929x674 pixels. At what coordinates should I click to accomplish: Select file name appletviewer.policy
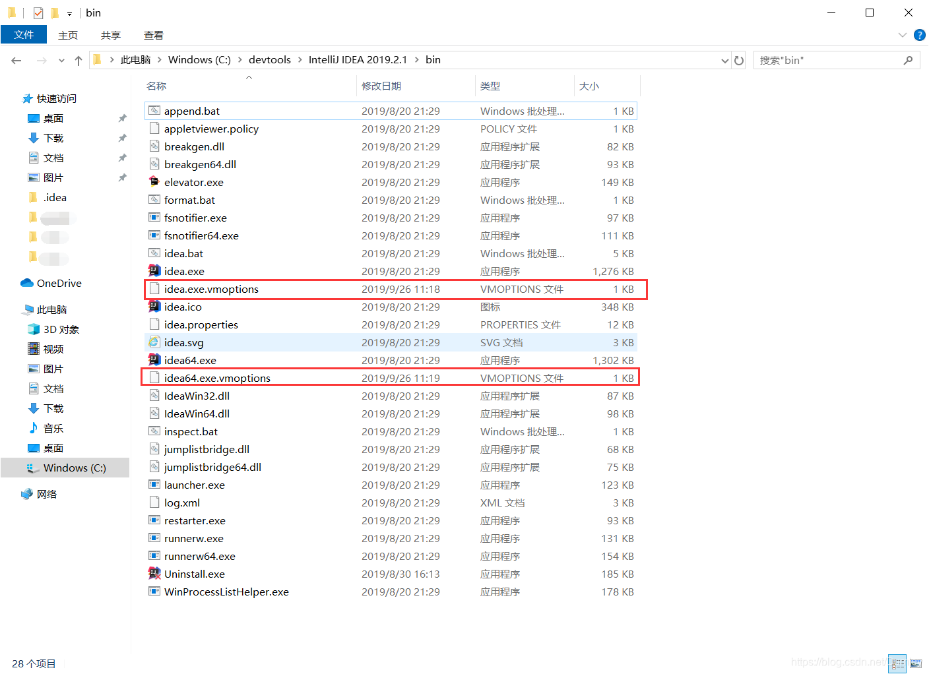(211, 129)
